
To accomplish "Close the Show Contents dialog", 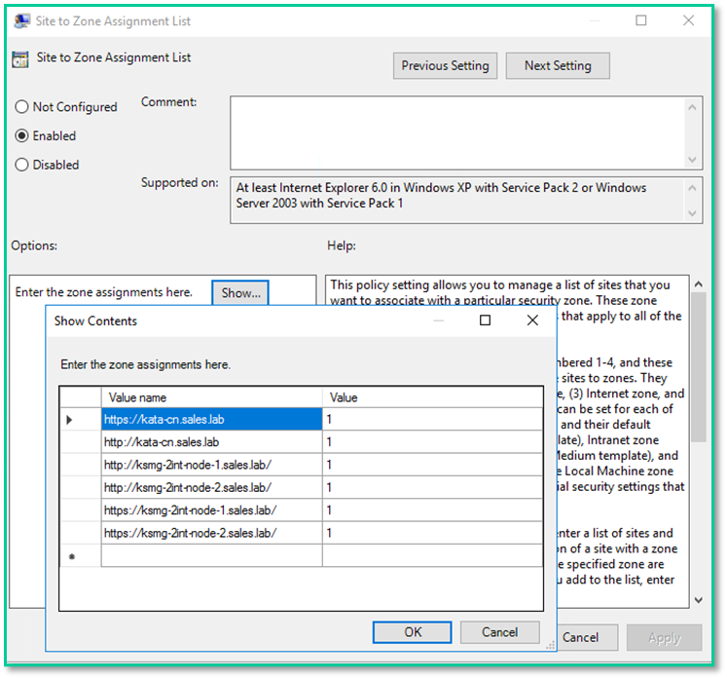I will [x=532, y=321].
